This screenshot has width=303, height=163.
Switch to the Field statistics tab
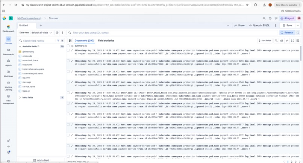pos(106,41)
